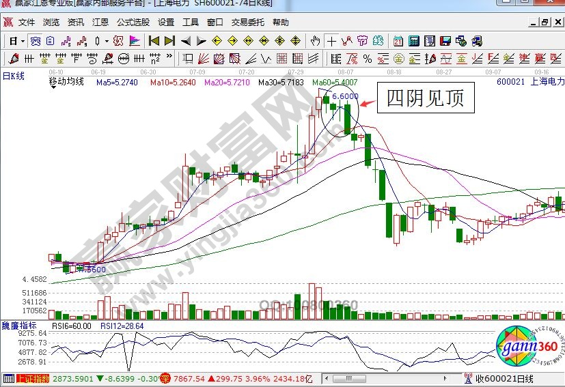Select the crosshair cursor tool

click(x=332, y=41)
